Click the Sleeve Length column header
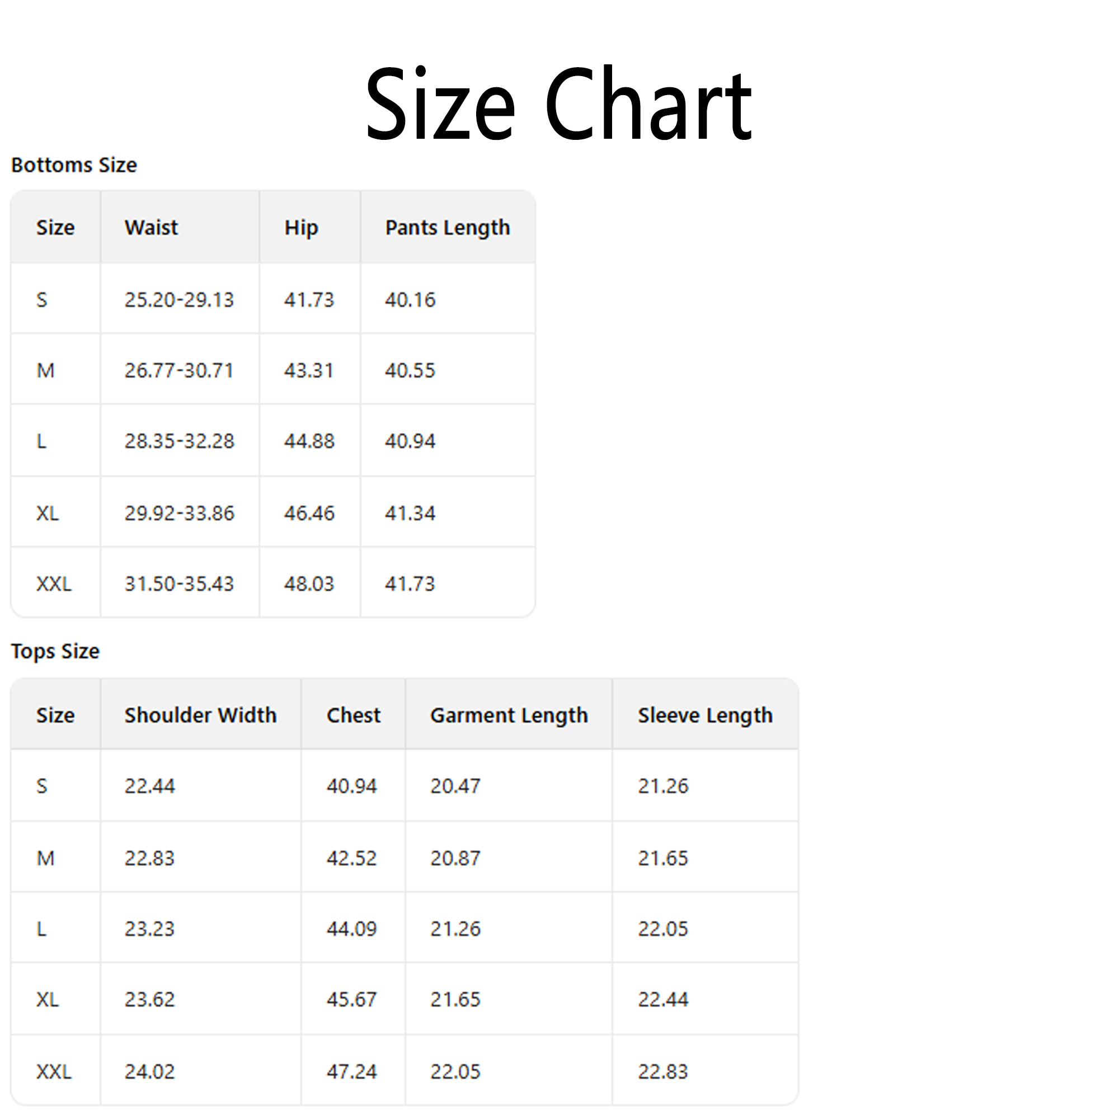The image size is (1119, 1119). point(706,715)
